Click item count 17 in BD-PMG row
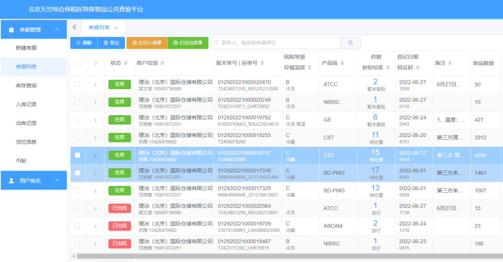Screen dimensions: 503x262 click(x=375, y=170)
